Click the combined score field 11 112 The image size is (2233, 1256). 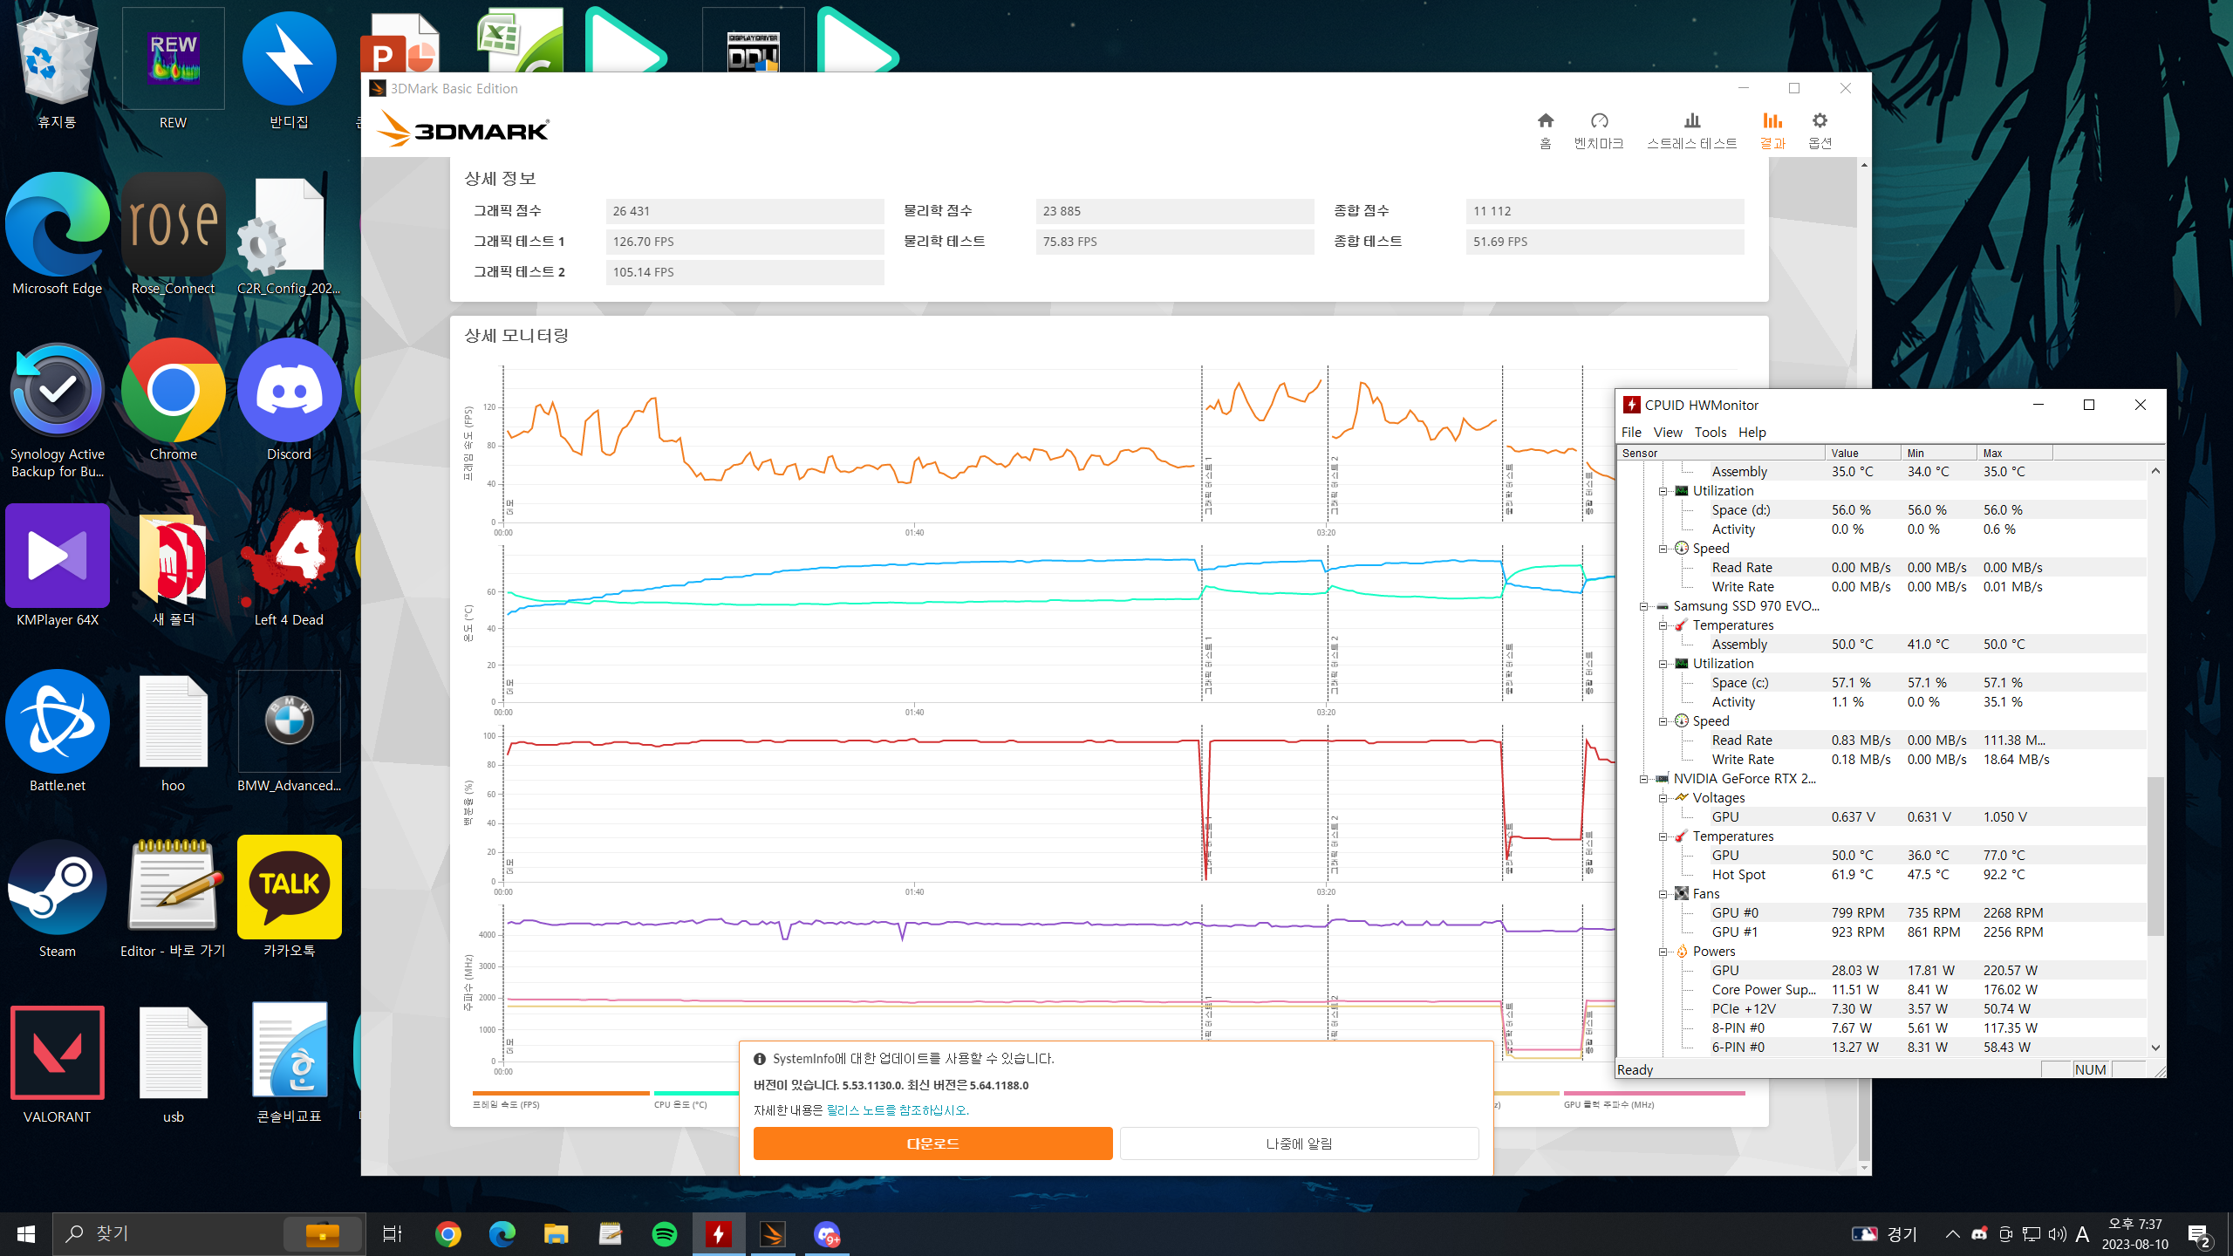[x=1605, y=211]
